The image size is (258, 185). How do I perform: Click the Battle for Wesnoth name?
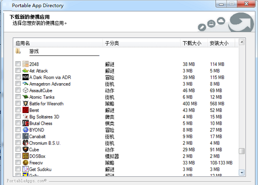[x=46, y=104]
